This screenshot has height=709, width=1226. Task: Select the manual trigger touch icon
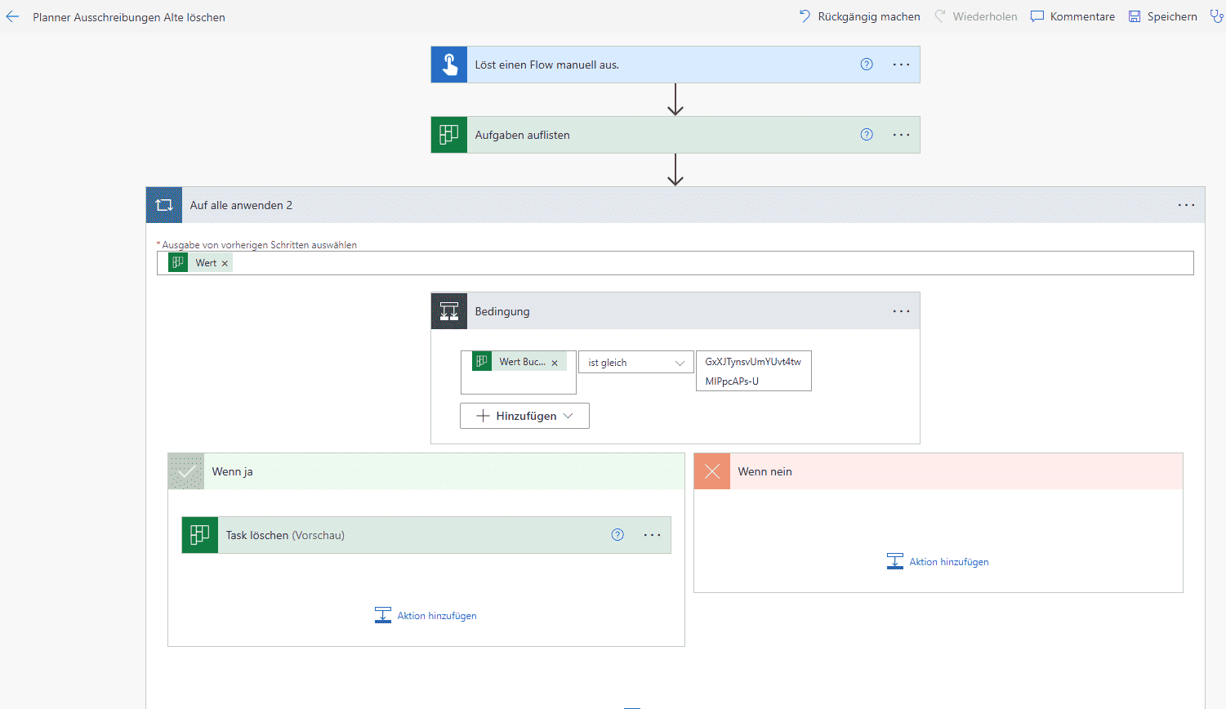(448, 64)
